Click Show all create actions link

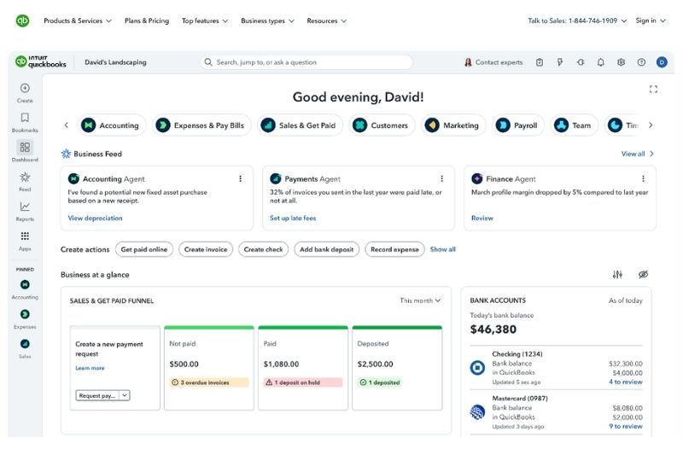442,249
